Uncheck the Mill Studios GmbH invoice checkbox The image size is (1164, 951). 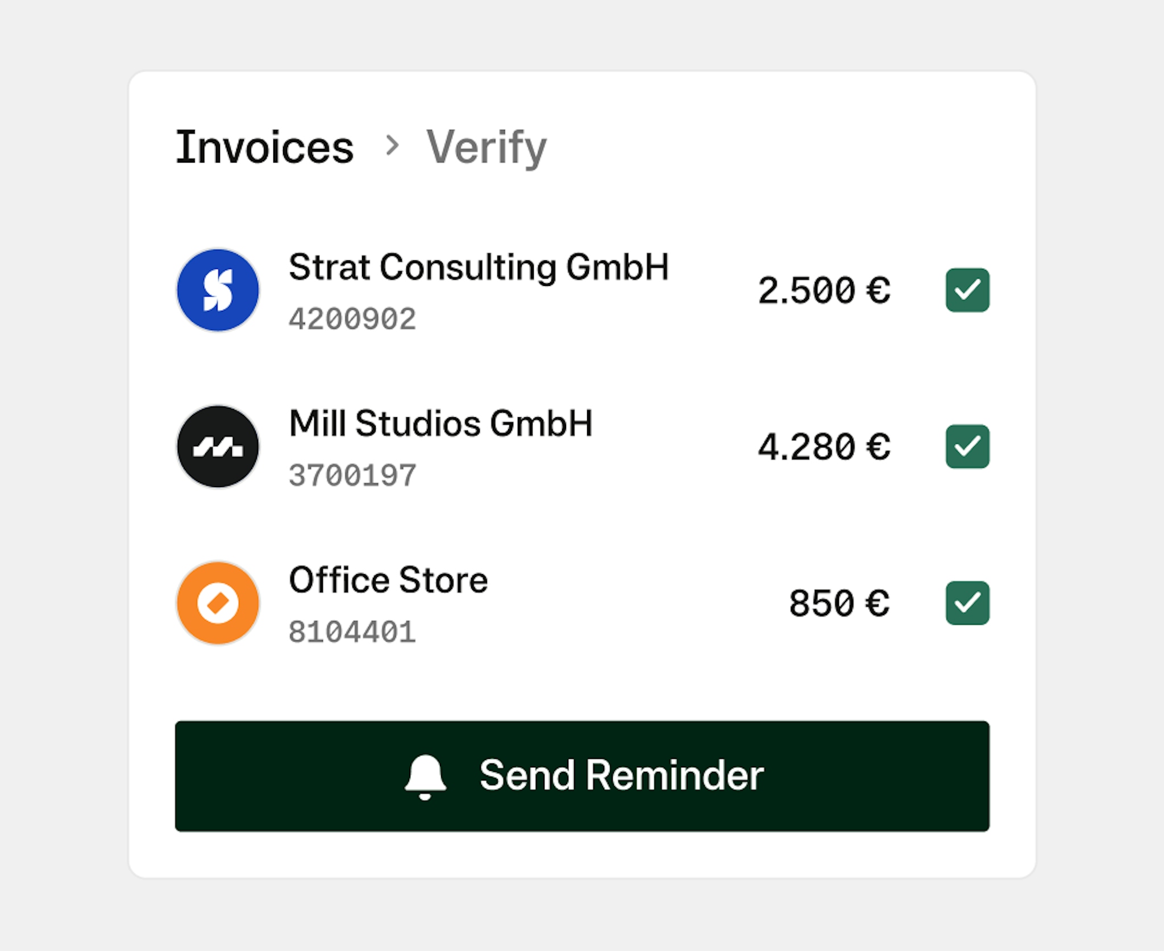[967, 447]
